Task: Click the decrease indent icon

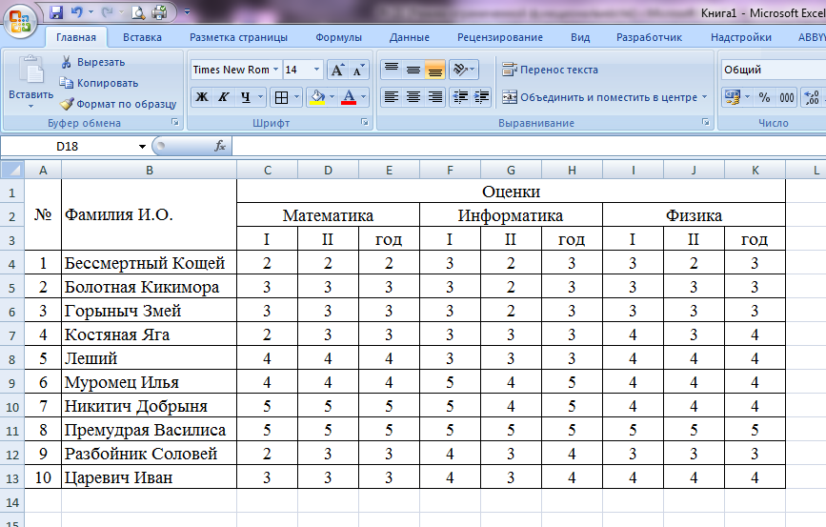Action: [x=460, y=97]
